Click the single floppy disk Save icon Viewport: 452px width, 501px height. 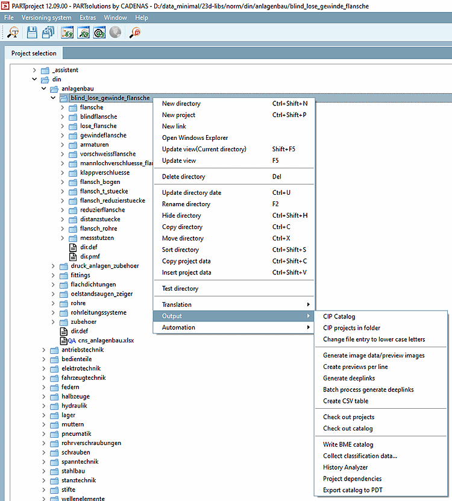click(x=31, y=33)
